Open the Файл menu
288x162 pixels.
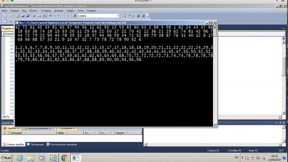point(4,11)
